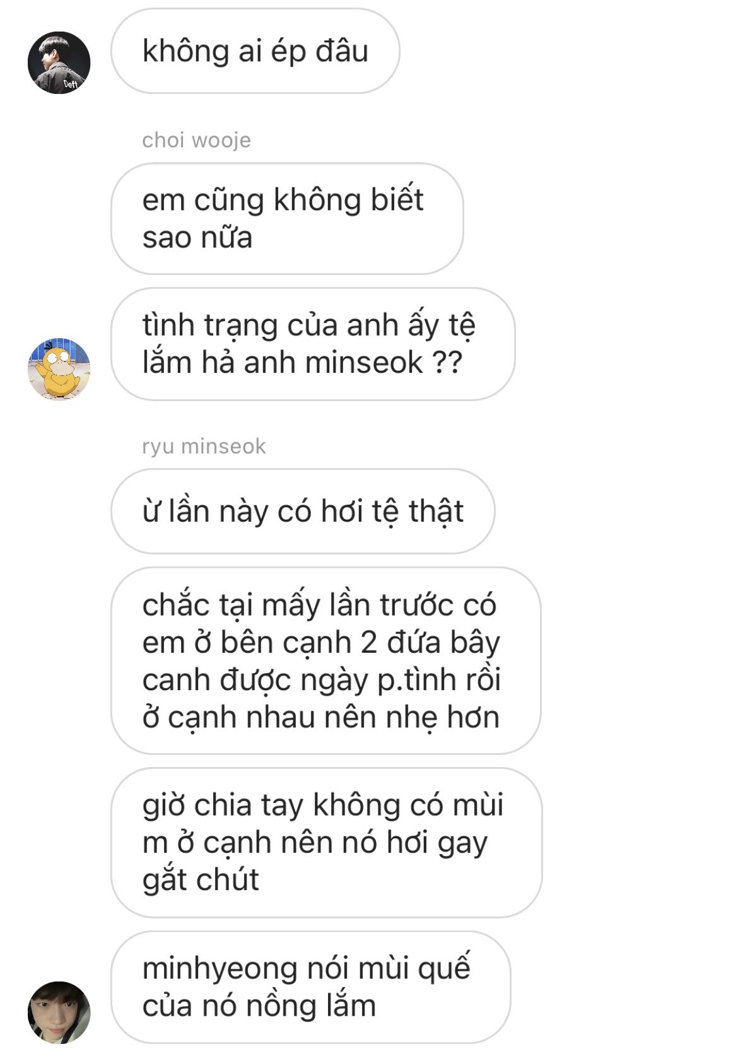
Task: Tap the sender name "ryu minseok"
Action: pyautogui.click(x=204, y=446)
